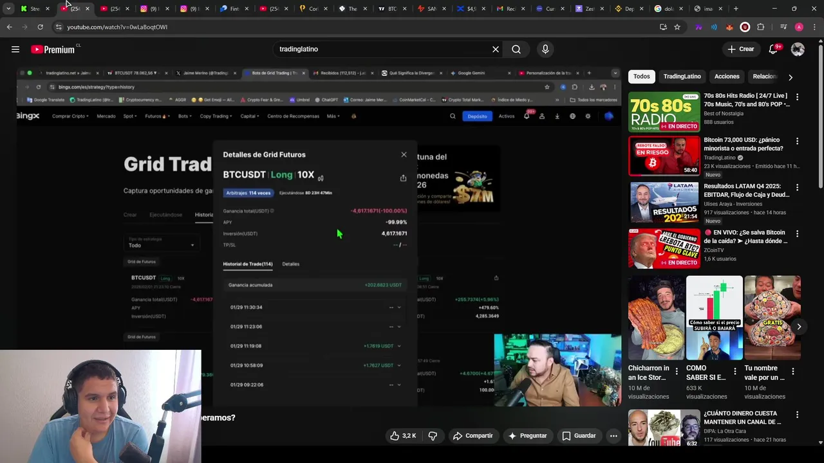Bookmark this page with the star
Image resolution: width=824 pixels, height=463 pixels.
point(677,27)
